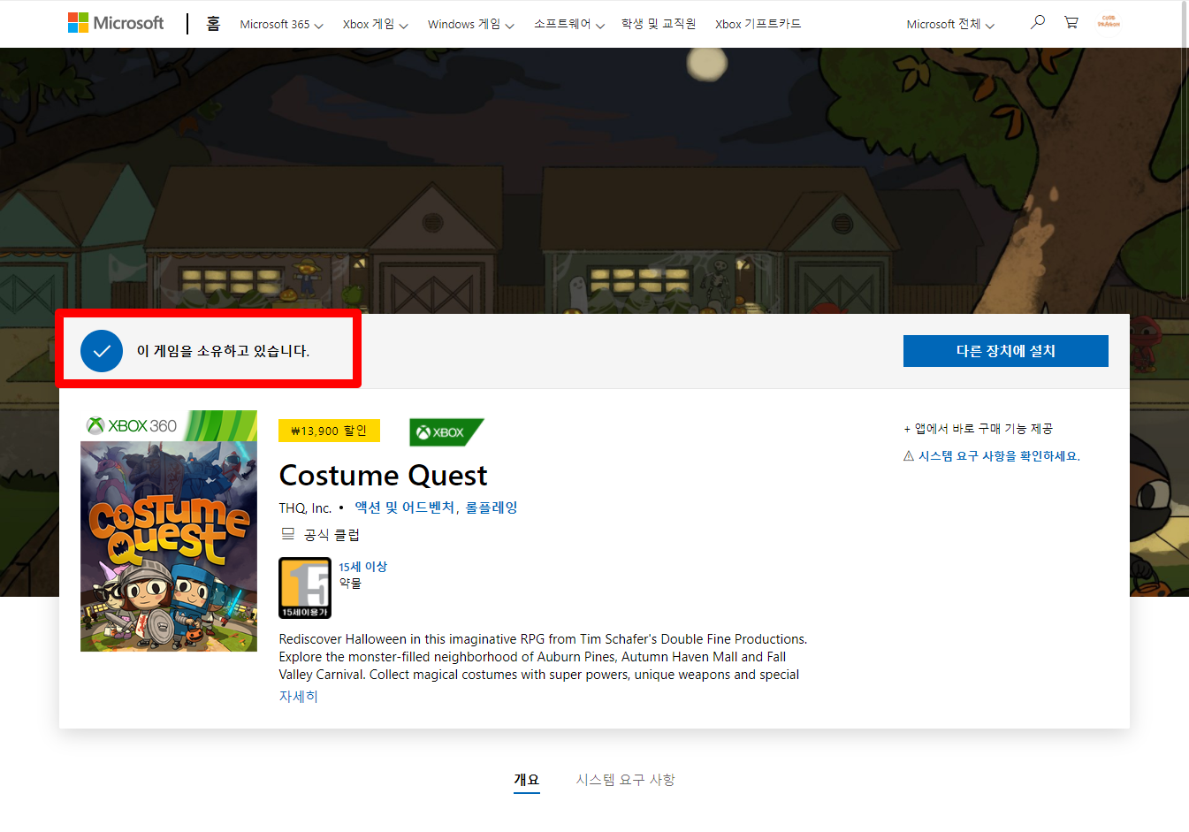
Task: Click the blue ownership checkmark icon
Action: (102, 351)
